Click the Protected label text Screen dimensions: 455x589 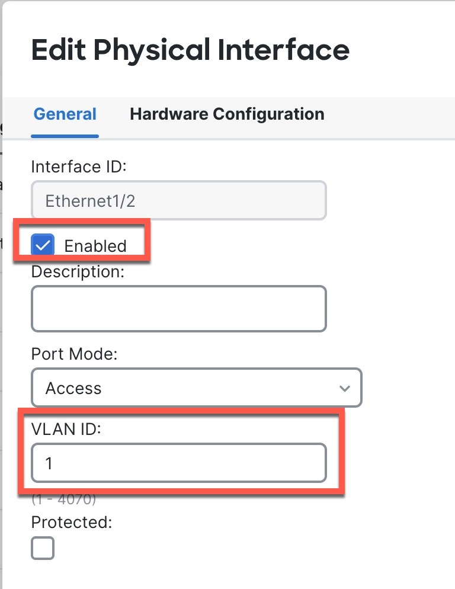pyautogui.click(x=71, y=523)
